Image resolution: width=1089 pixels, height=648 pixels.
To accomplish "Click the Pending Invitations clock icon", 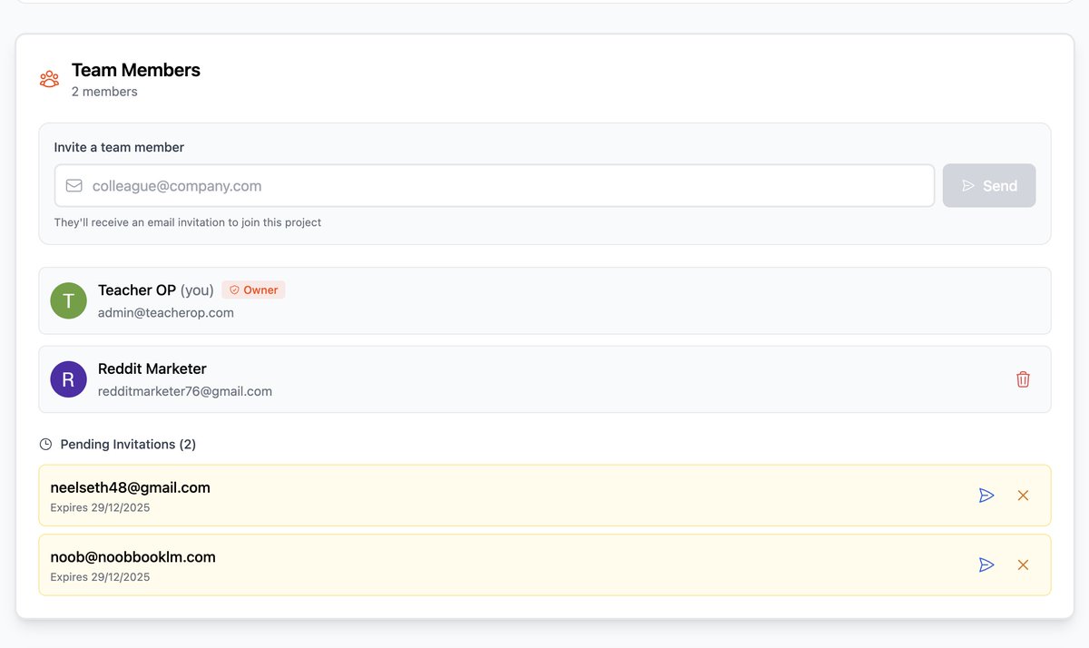I will point(45,445).
